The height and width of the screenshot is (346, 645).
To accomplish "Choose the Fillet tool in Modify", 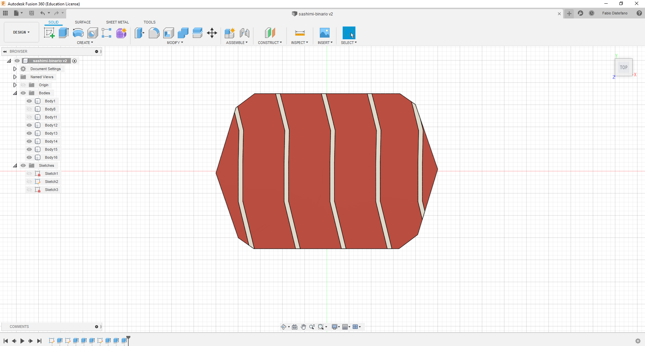I will 154,33.
